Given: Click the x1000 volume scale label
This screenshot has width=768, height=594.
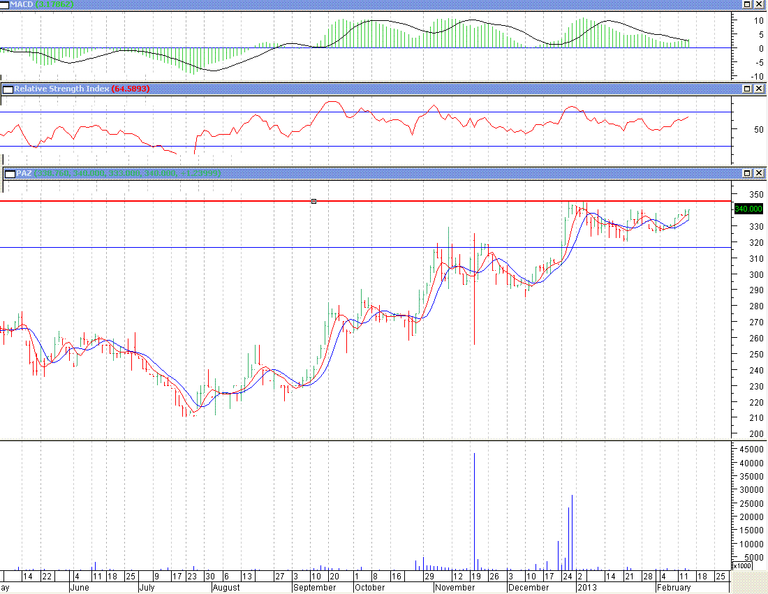Looking at the screenshot, I should [741, 566].
